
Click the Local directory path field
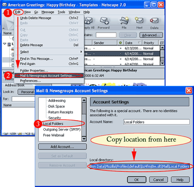click(x=140, y=166)
